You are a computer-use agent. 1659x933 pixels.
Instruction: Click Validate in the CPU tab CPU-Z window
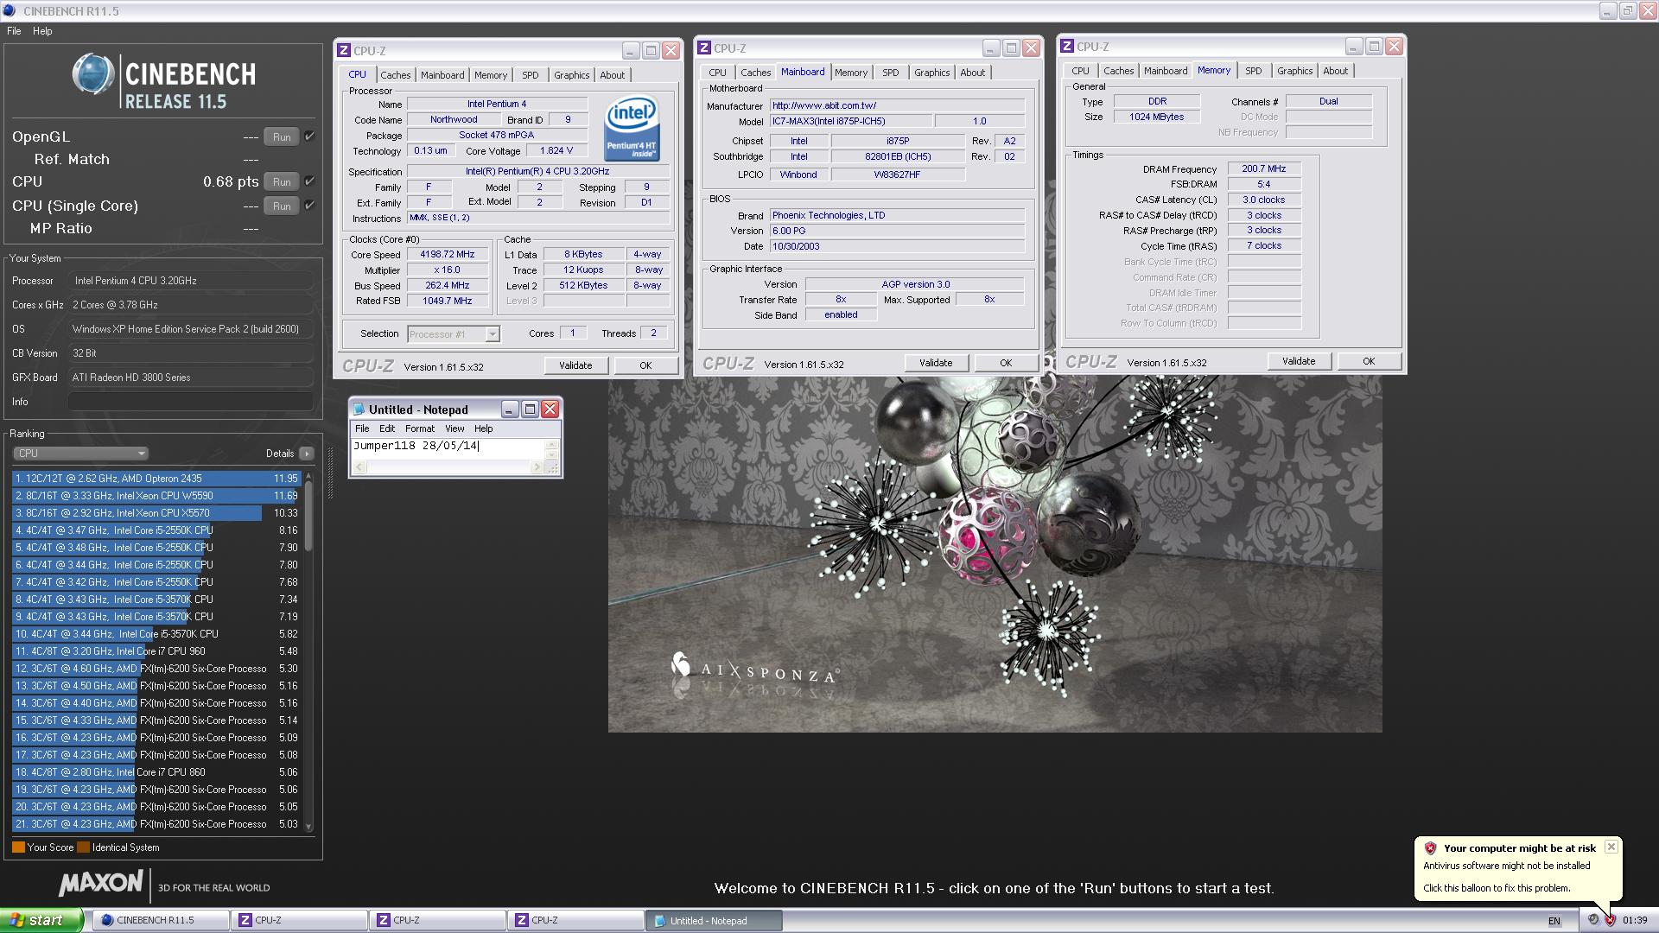pos(575,365)
